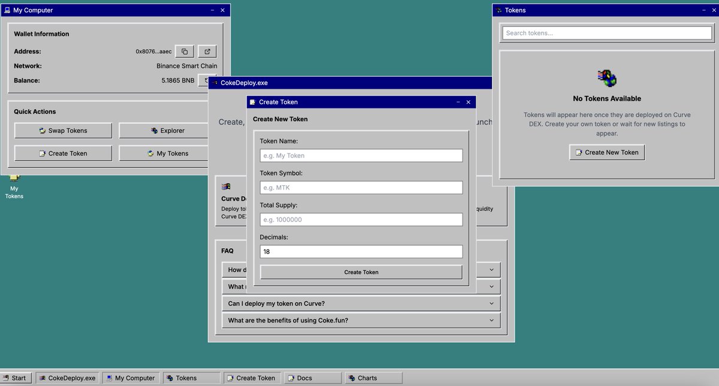Switch to My Computer in taskbar
The height and width of the screenshot is (386, 719).
(131, 378)
